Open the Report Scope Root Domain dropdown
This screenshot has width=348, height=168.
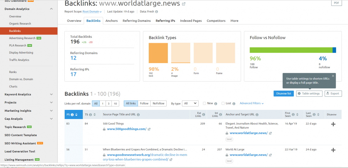(x=92, y=11)
